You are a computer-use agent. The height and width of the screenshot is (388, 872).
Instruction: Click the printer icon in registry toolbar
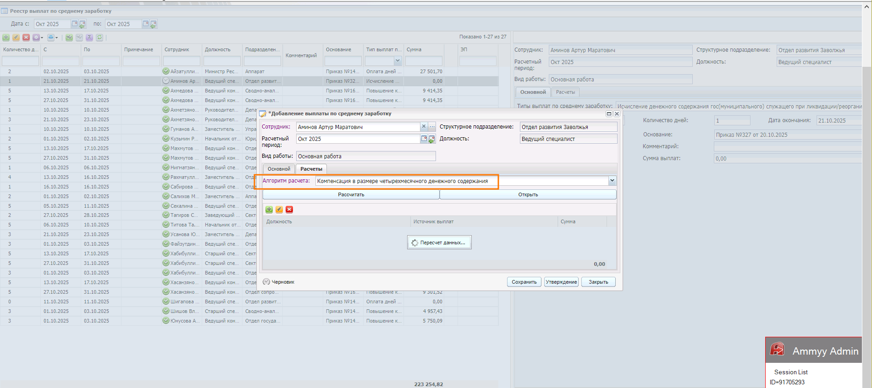point(50,38)
